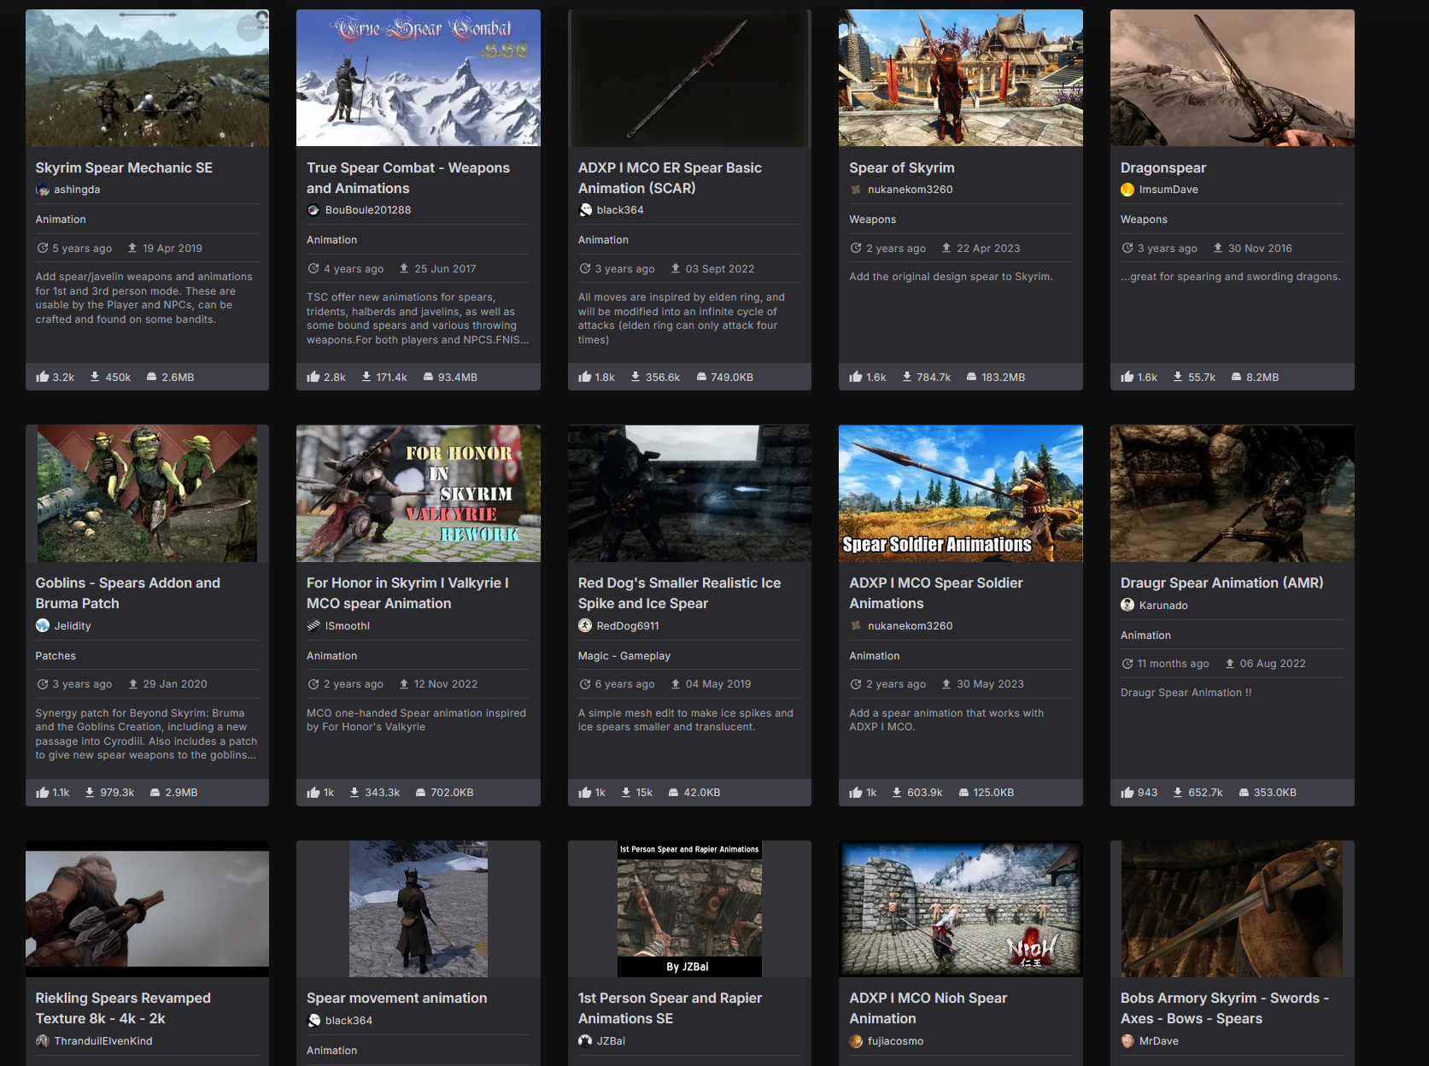Select Magic - Gameplay category link
The height and width of the screenshot is (1066, 1429).
[x=624, y=656]
